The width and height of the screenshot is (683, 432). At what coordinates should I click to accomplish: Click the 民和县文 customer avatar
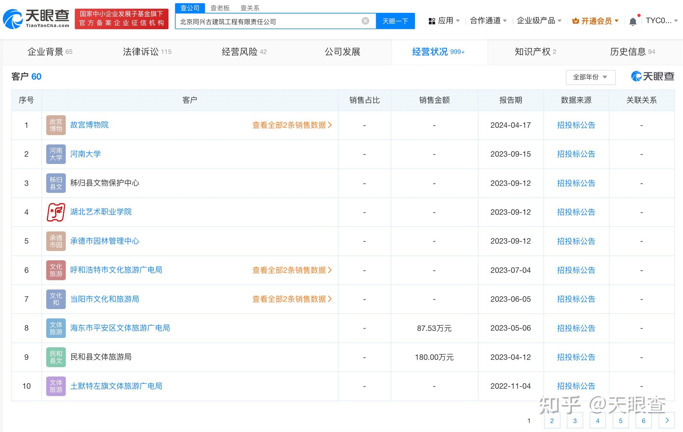(x=56, y=357)
